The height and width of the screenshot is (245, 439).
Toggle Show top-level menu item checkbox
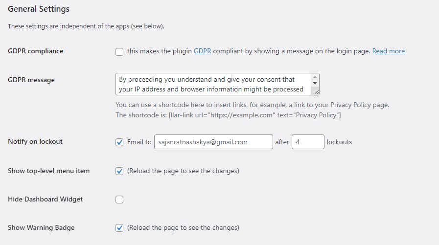(119, 171)
